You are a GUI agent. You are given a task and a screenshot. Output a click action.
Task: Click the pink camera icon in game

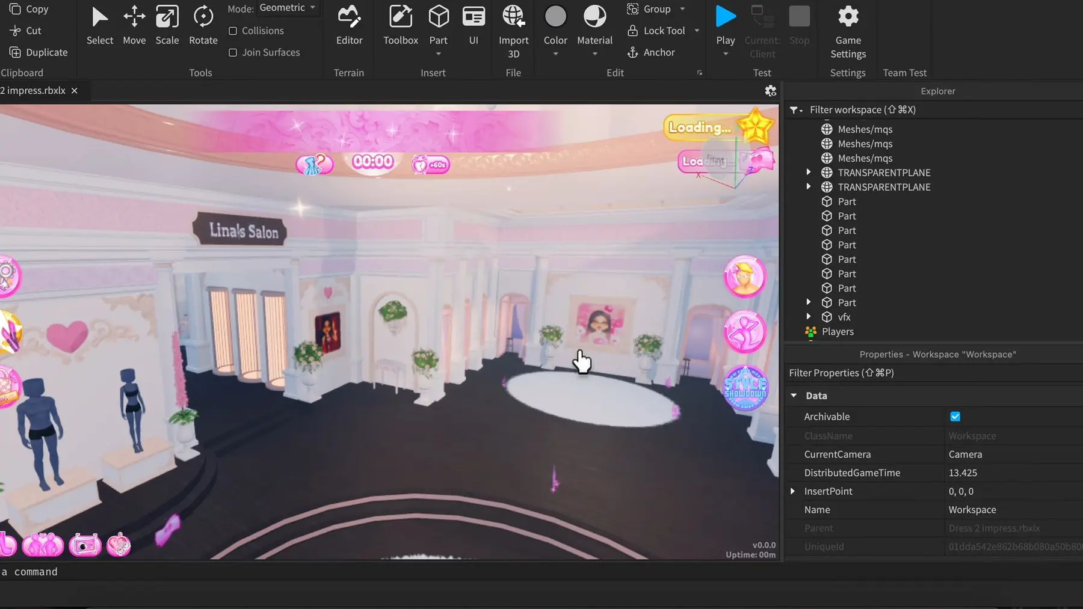(x=84, y=545)
